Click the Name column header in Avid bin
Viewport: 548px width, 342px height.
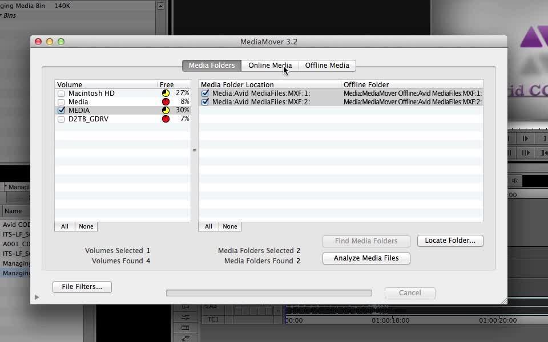point(13,211)
